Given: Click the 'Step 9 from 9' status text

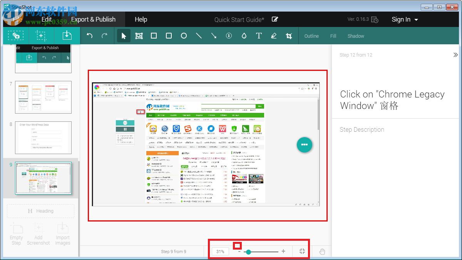Looking at the screenshot, I should point(173,252).
